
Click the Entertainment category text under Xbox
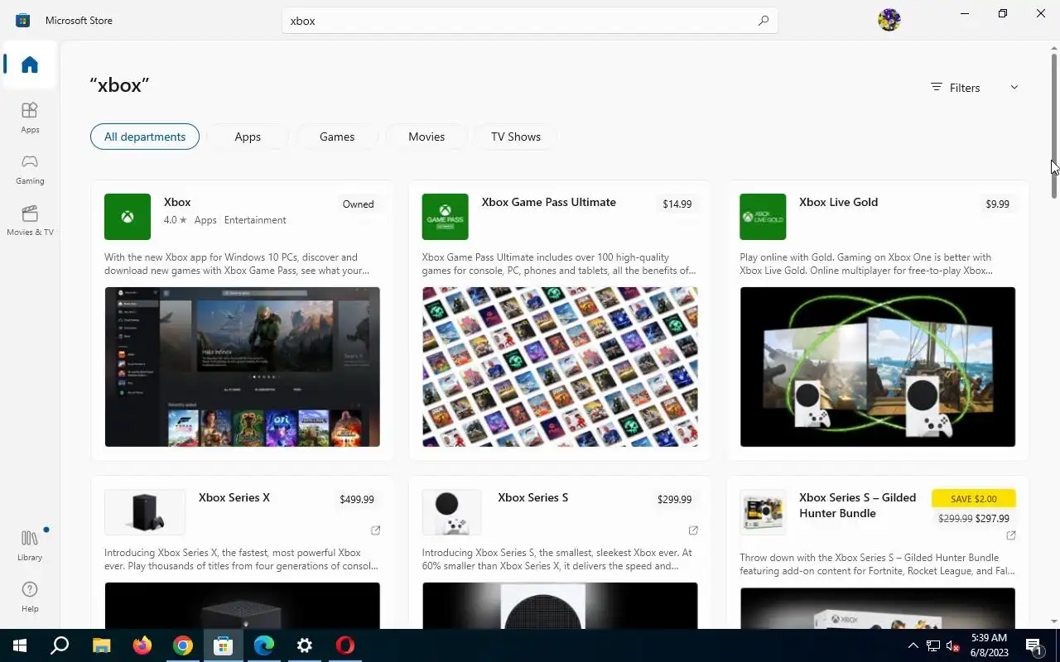click(255, 220)
